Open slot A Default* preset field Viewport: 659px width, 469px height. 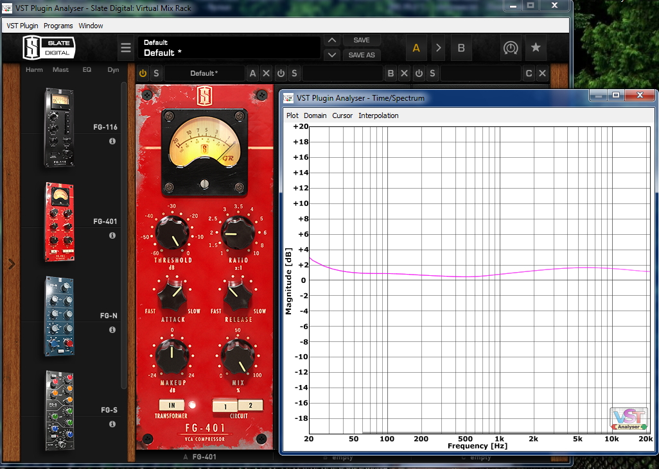point(204,73)
